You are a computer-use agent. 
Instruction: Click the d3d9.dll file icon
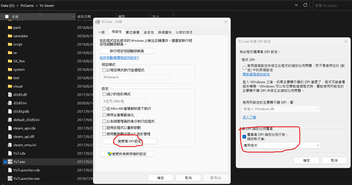click(10, 95)
